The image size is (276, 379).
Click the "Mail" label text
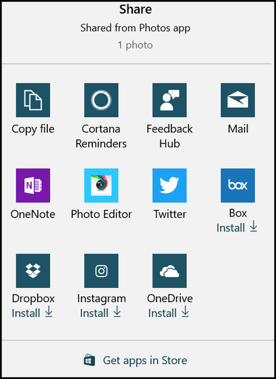point(238,129)
